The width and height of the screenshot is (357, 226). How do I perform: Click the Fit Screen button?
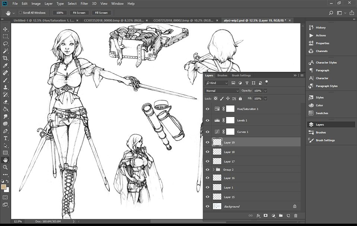[79, 13]
